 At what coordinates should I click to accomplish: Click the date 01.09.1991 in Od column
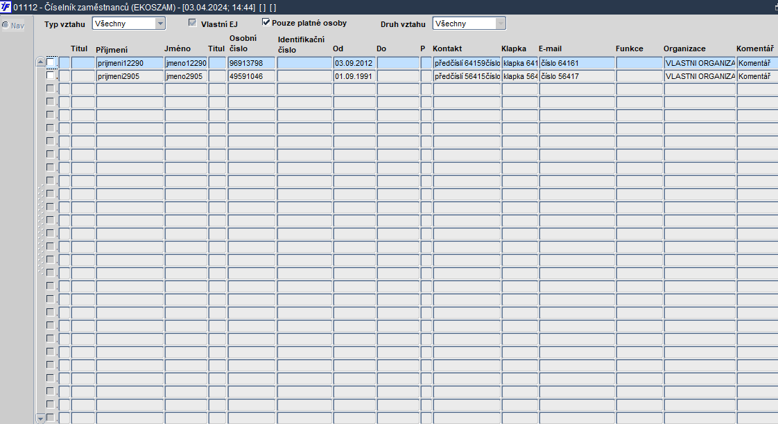pyautogui.click(x=355, y=76)
